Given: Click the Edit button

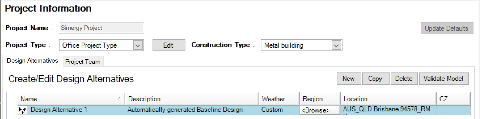Looking at the screenshot, I should coord(169,45).
